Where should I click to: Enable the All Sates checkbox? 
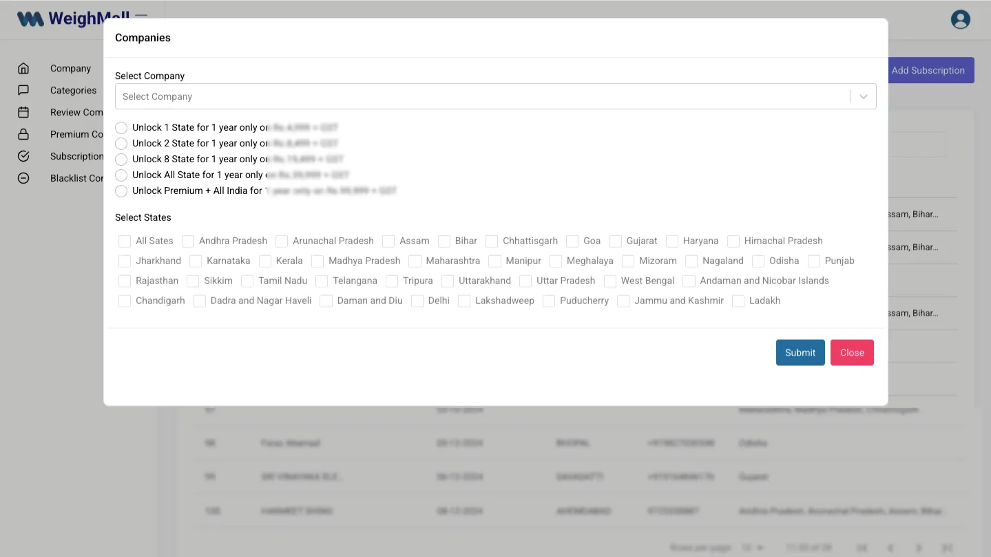pyautogui.click(x=125, y=241)
